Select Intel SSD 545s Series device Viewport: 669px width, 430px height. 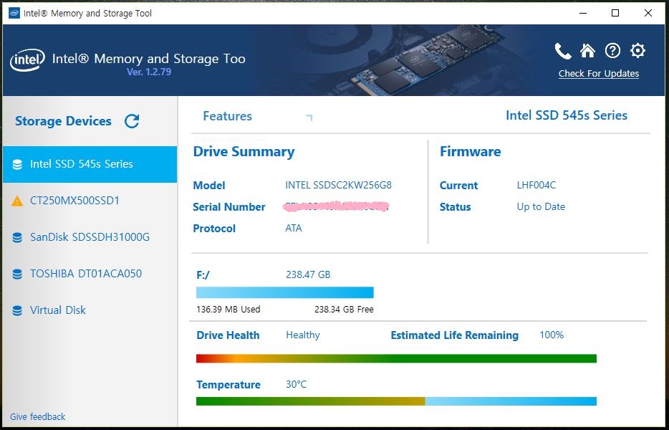(x=90, y=164)
